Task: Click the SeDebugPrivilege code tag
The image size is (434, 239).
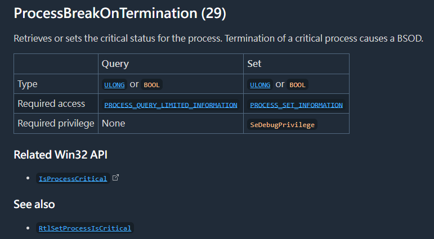Action: 282,125
